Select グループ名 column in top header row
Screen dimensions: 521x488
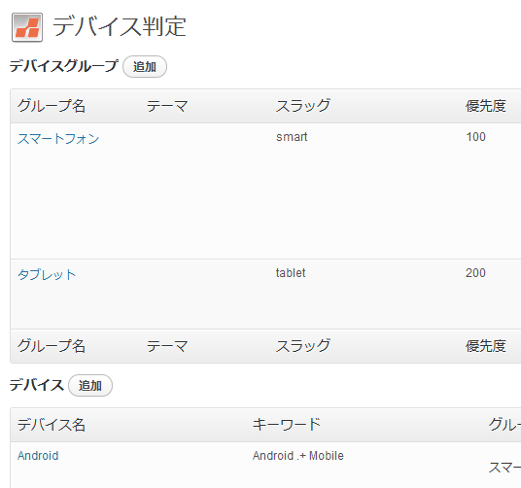coord(52,106)
